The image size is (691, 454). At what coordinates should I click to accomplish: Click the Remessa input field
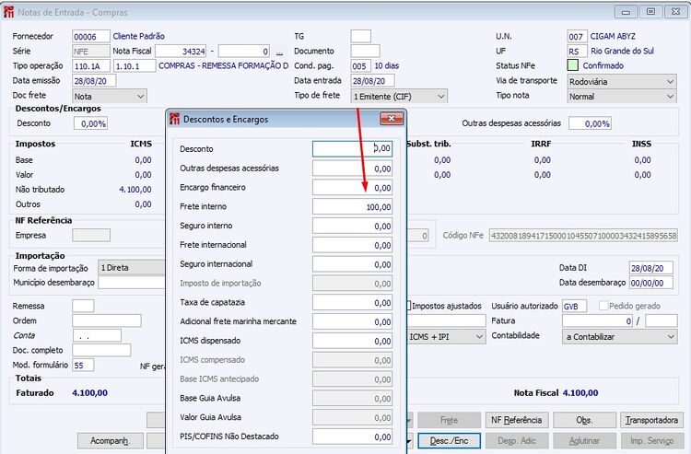(83, 306)
